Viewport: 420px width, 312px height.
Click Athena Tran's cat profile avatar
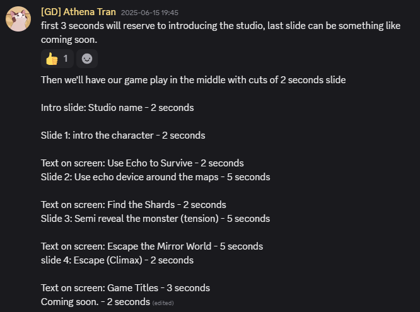point(20,20)
